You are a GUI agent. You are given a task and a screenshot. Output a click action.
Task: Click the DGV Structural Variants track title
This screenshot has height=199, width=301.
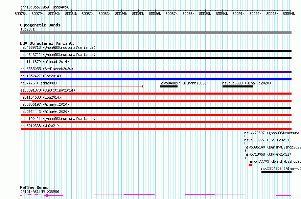click(x=47, y=43)
